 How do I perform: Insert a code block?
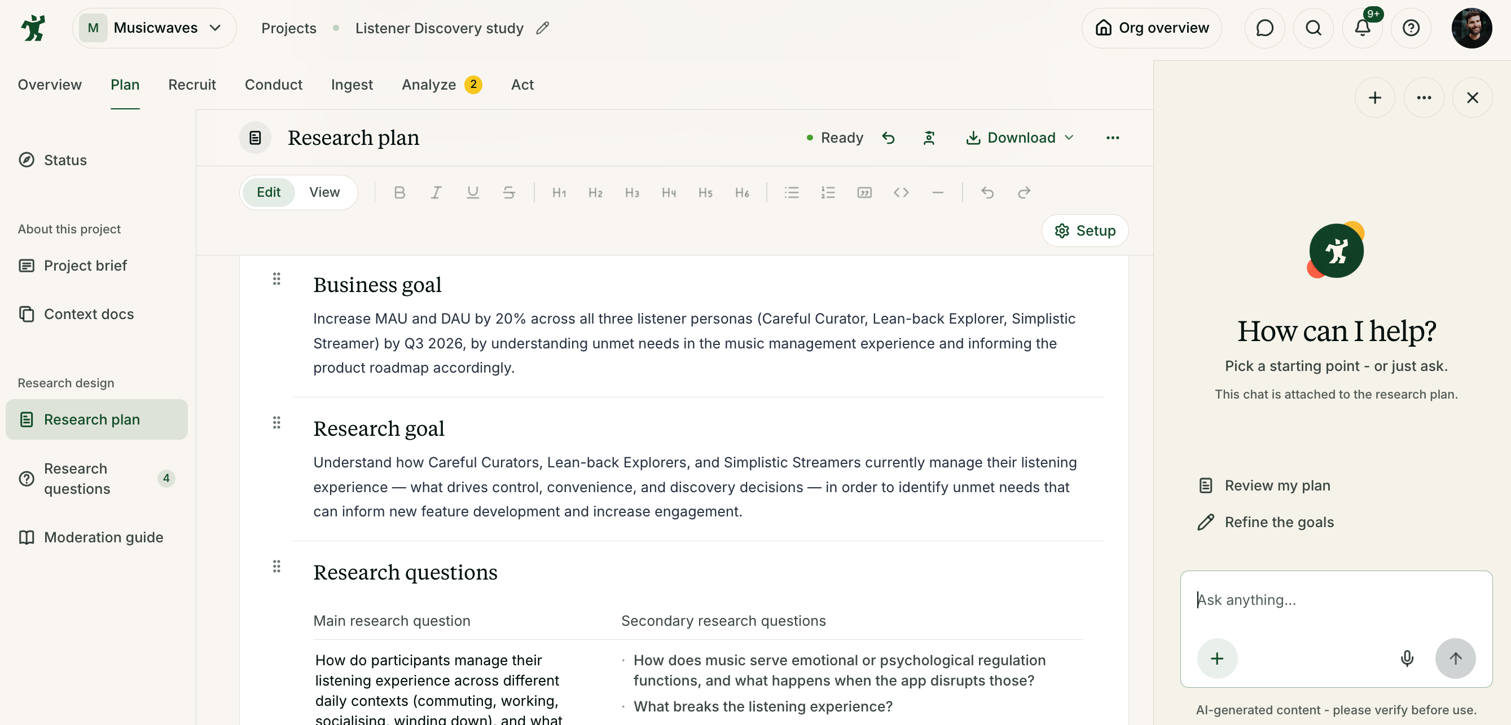coord(902,192)
